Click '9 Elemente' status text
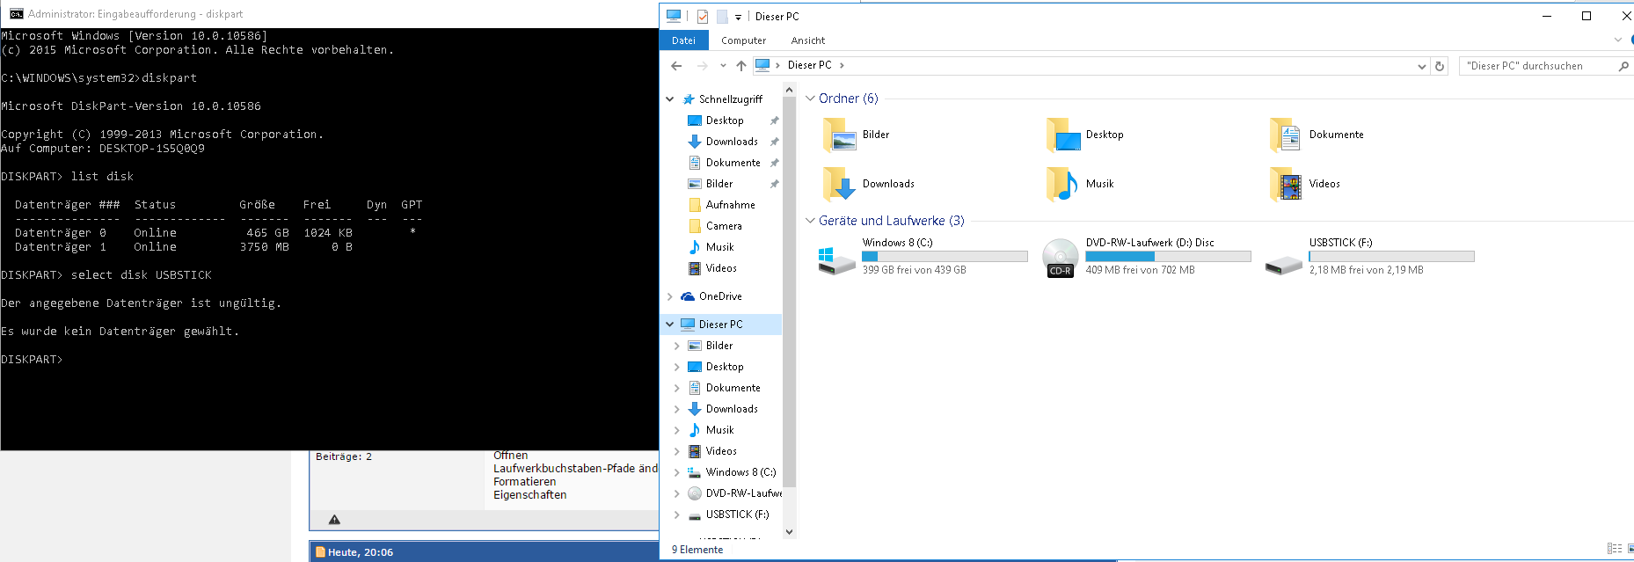Image resolution: width=1634 pixels, height=562 pixels. pyautogui.click(x=697, y=550)
